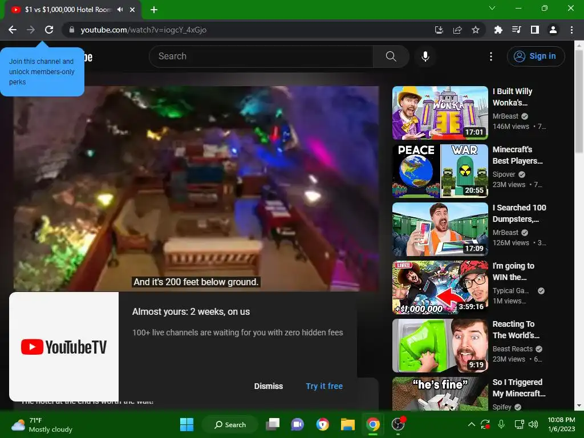Click the page vertical scrollbar
The image size is (584, 438).
(579, 102)
